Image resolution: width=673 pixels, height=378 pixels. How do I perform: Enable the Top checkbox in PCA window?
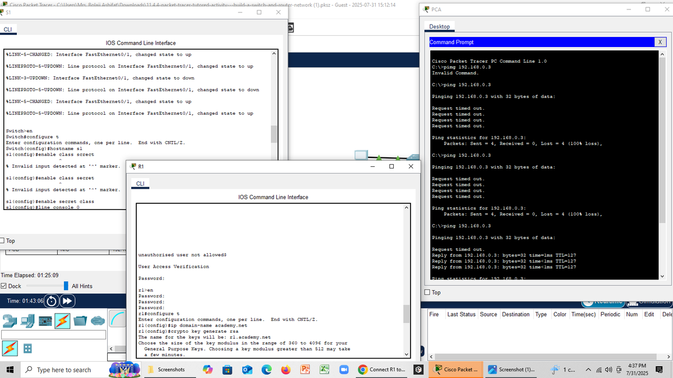pyautogui.click(x=428, y=292)
